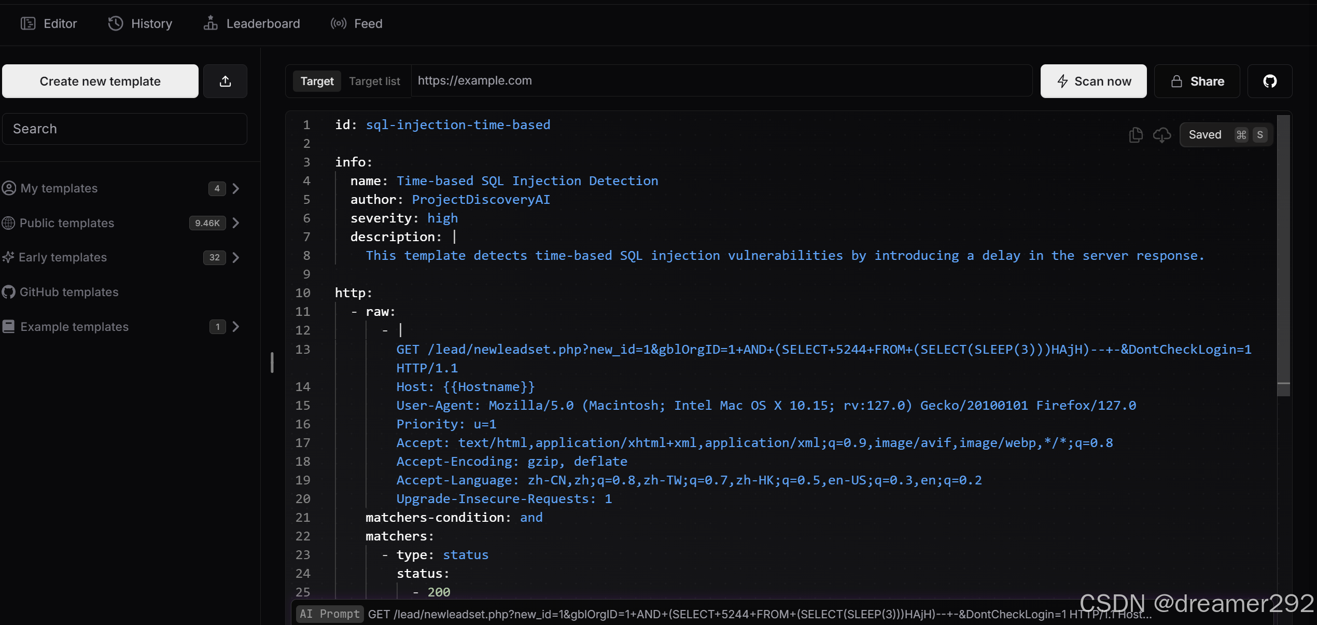Open the GitHub icon button
Image resolution: width=1317 pixels, height=625 pixels.
pyautogui.click(x=1269, y=81)
